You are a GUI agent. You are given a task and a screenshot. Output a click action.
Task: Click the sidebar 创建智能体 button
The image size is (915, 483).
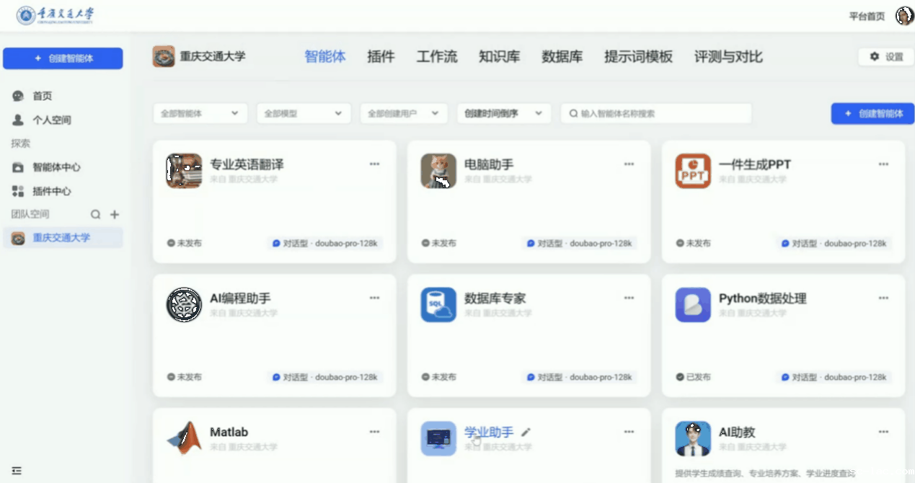click(63, 58)
